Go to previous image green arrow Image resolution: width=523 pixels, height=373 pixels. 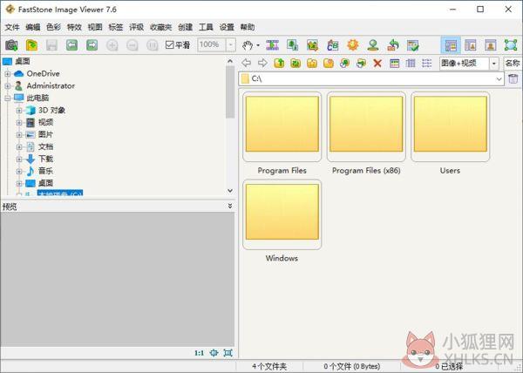pos(71,45)
